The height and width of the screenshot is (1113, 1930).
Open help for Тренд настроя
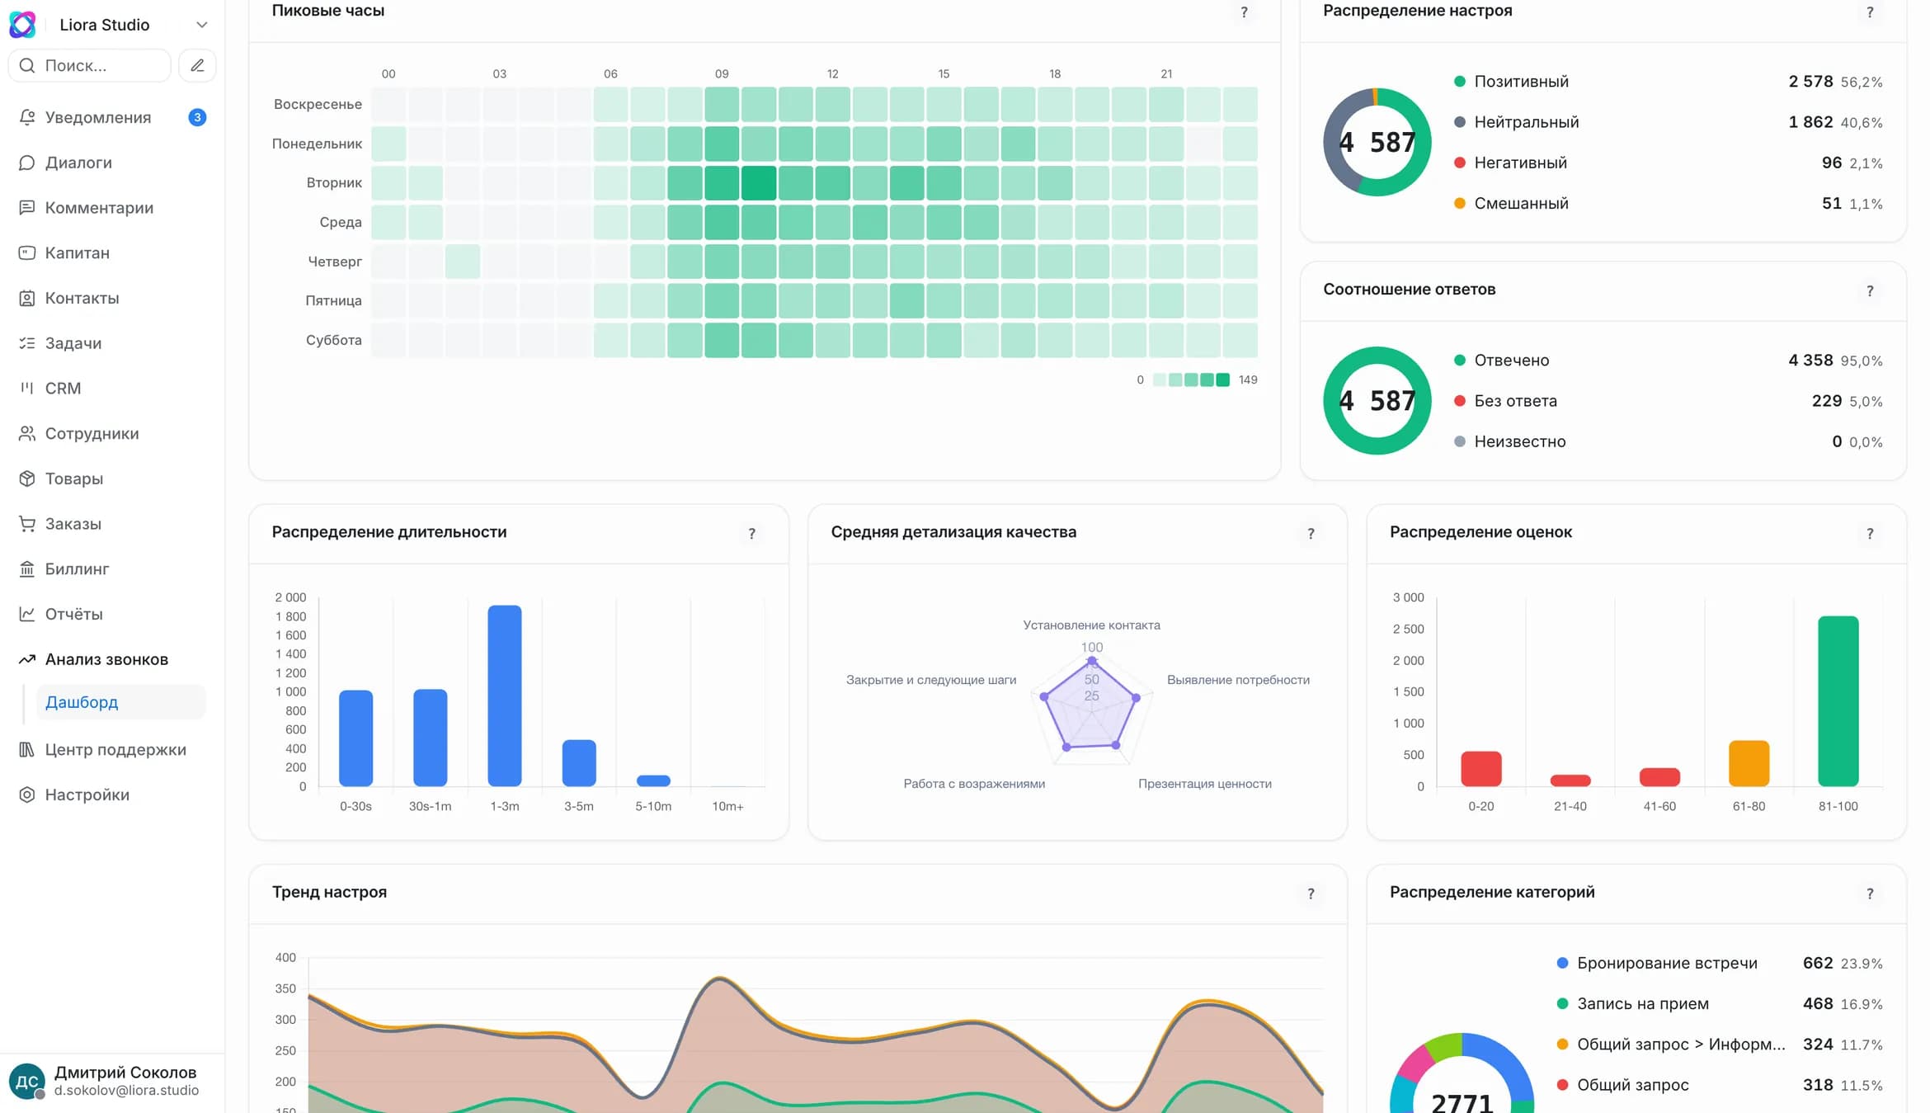1311,893
